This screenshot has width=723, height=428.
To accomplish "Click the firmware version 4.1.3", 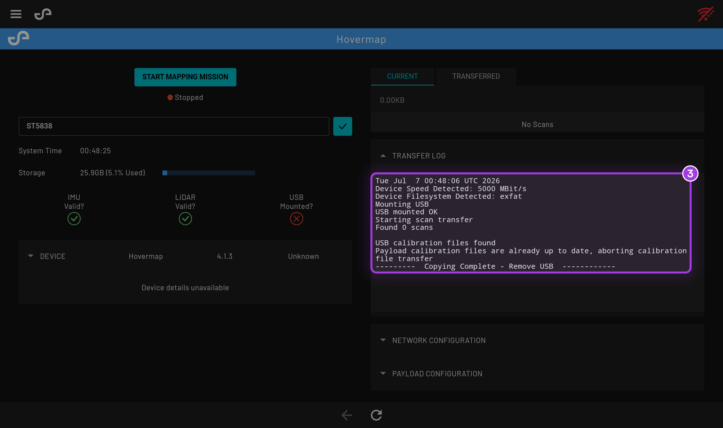I will [225, 256].
